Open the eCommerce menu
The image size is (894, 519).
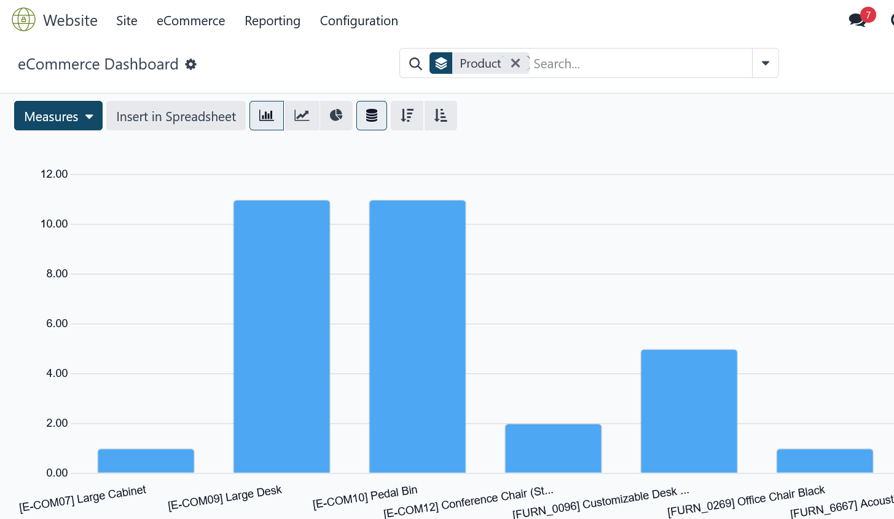[190, 21]
